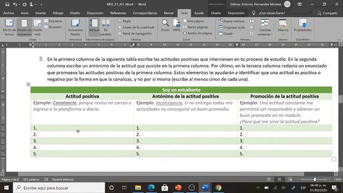The height and width of the screenshot is (193, 343).
Task: Choose Varias páginas zoom
Action: tap(195, 27)
